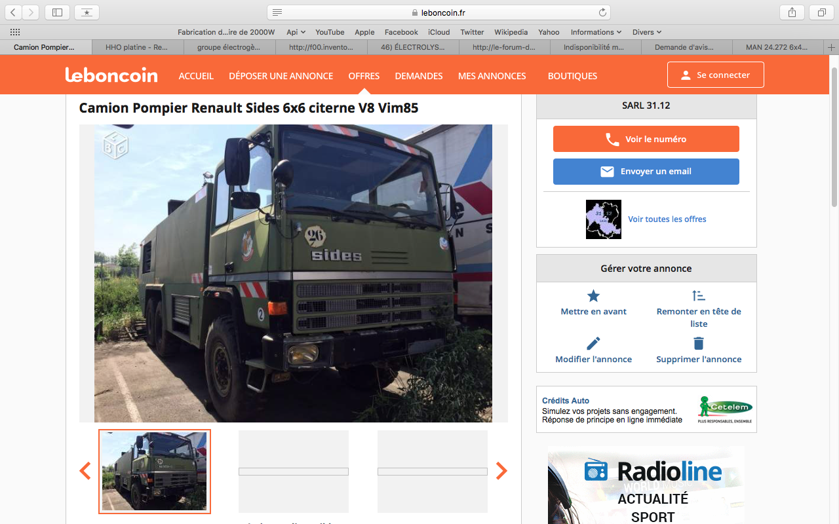This screenshot has height=524, width=839.
Task: Expand the Divers bookmarks folder
Action: (647, 32)
